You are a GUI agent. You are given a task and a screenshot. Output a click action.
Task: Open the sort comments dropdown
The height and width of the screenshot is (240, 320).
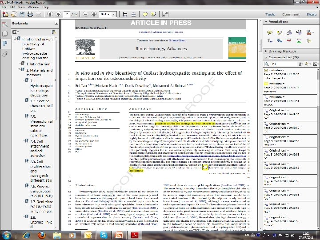click(x=300, y=64)
